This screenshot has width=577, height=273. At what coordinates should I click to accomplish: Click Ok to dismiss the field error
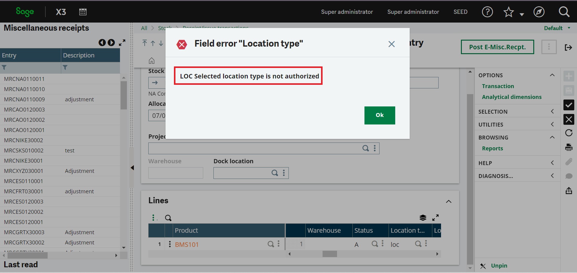pyautogui.click(x=380, y=115)
